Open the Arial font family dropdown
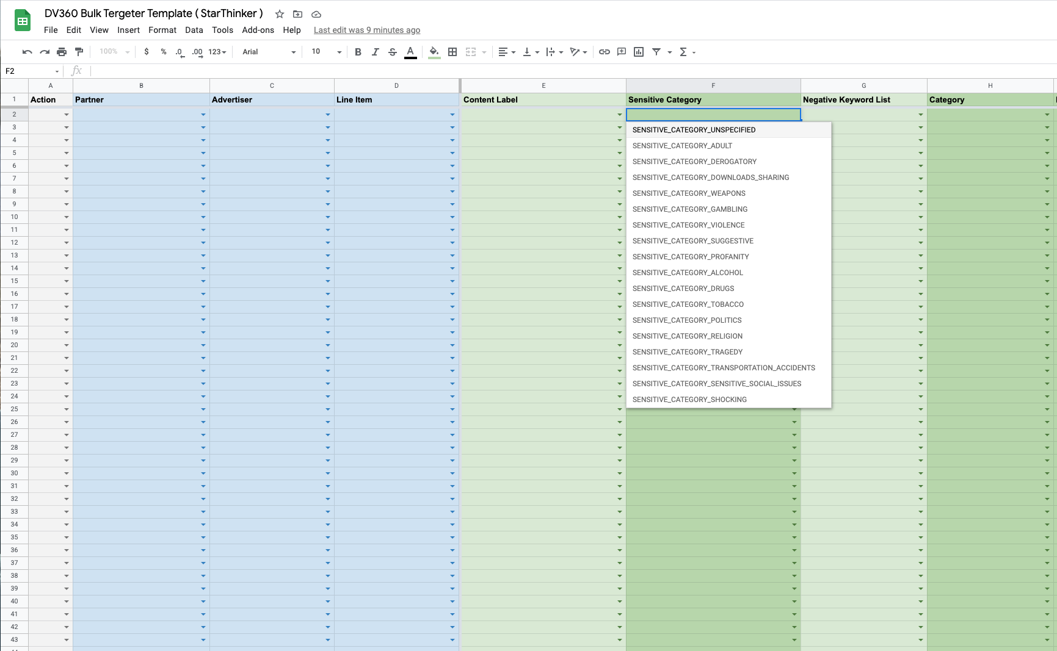 [x=269, y=52]
